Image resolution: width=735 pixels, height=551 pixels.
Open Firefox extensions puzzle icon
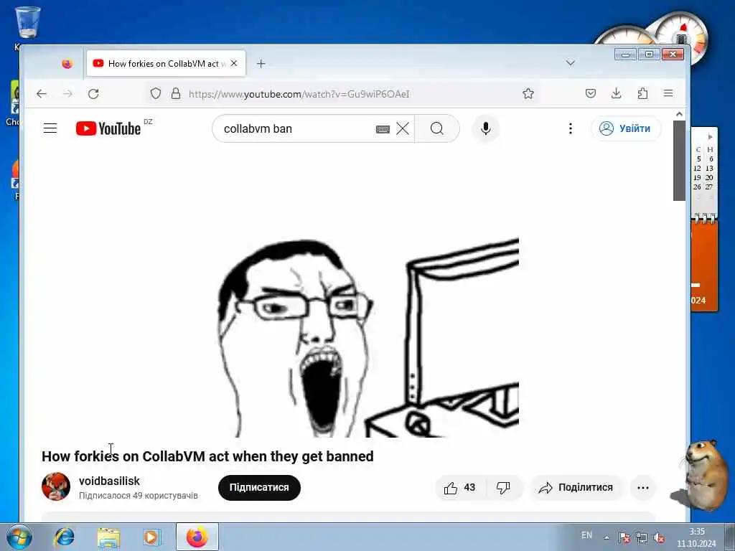click(642, 93)
